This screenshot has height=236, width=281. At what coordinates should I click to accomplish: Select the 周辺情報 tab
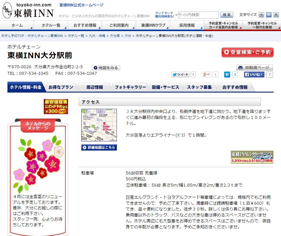(95, 87)
